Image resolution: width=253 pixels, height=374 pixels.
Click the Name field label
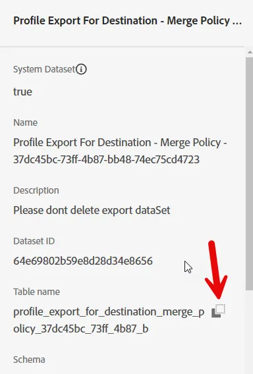(25, 122)
